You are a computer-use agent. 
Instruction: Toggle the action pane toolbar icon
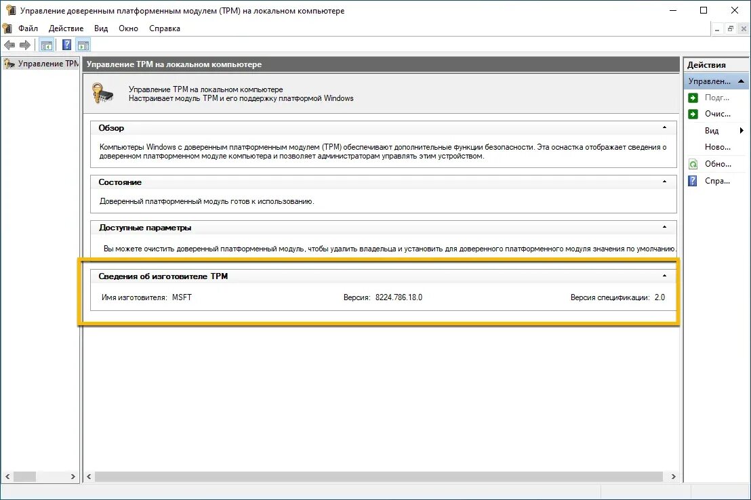point(83,45)
